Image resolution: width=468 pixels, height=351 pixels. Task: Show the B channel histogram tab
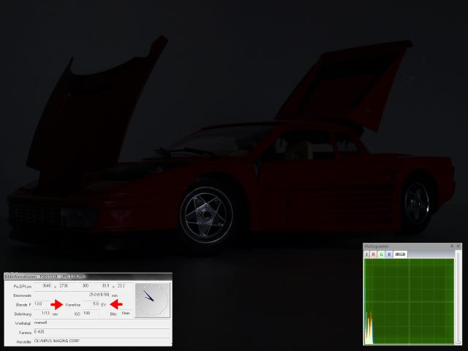point(389,254)
